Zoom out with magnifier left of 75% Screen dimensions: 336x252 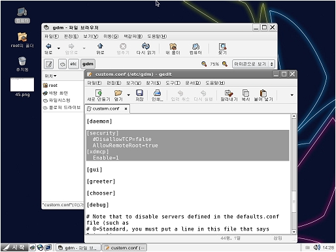click(204, 64)
